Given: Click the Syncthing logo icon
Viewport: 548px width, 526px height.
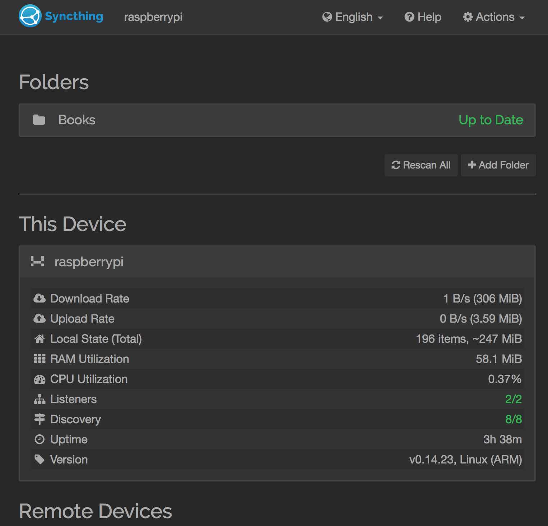Looking at the screenshot, I should (x=30, y=16).
